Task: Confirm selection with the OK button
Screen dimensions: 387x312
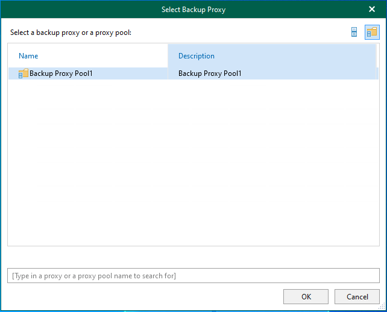Action: coord(306,296)
